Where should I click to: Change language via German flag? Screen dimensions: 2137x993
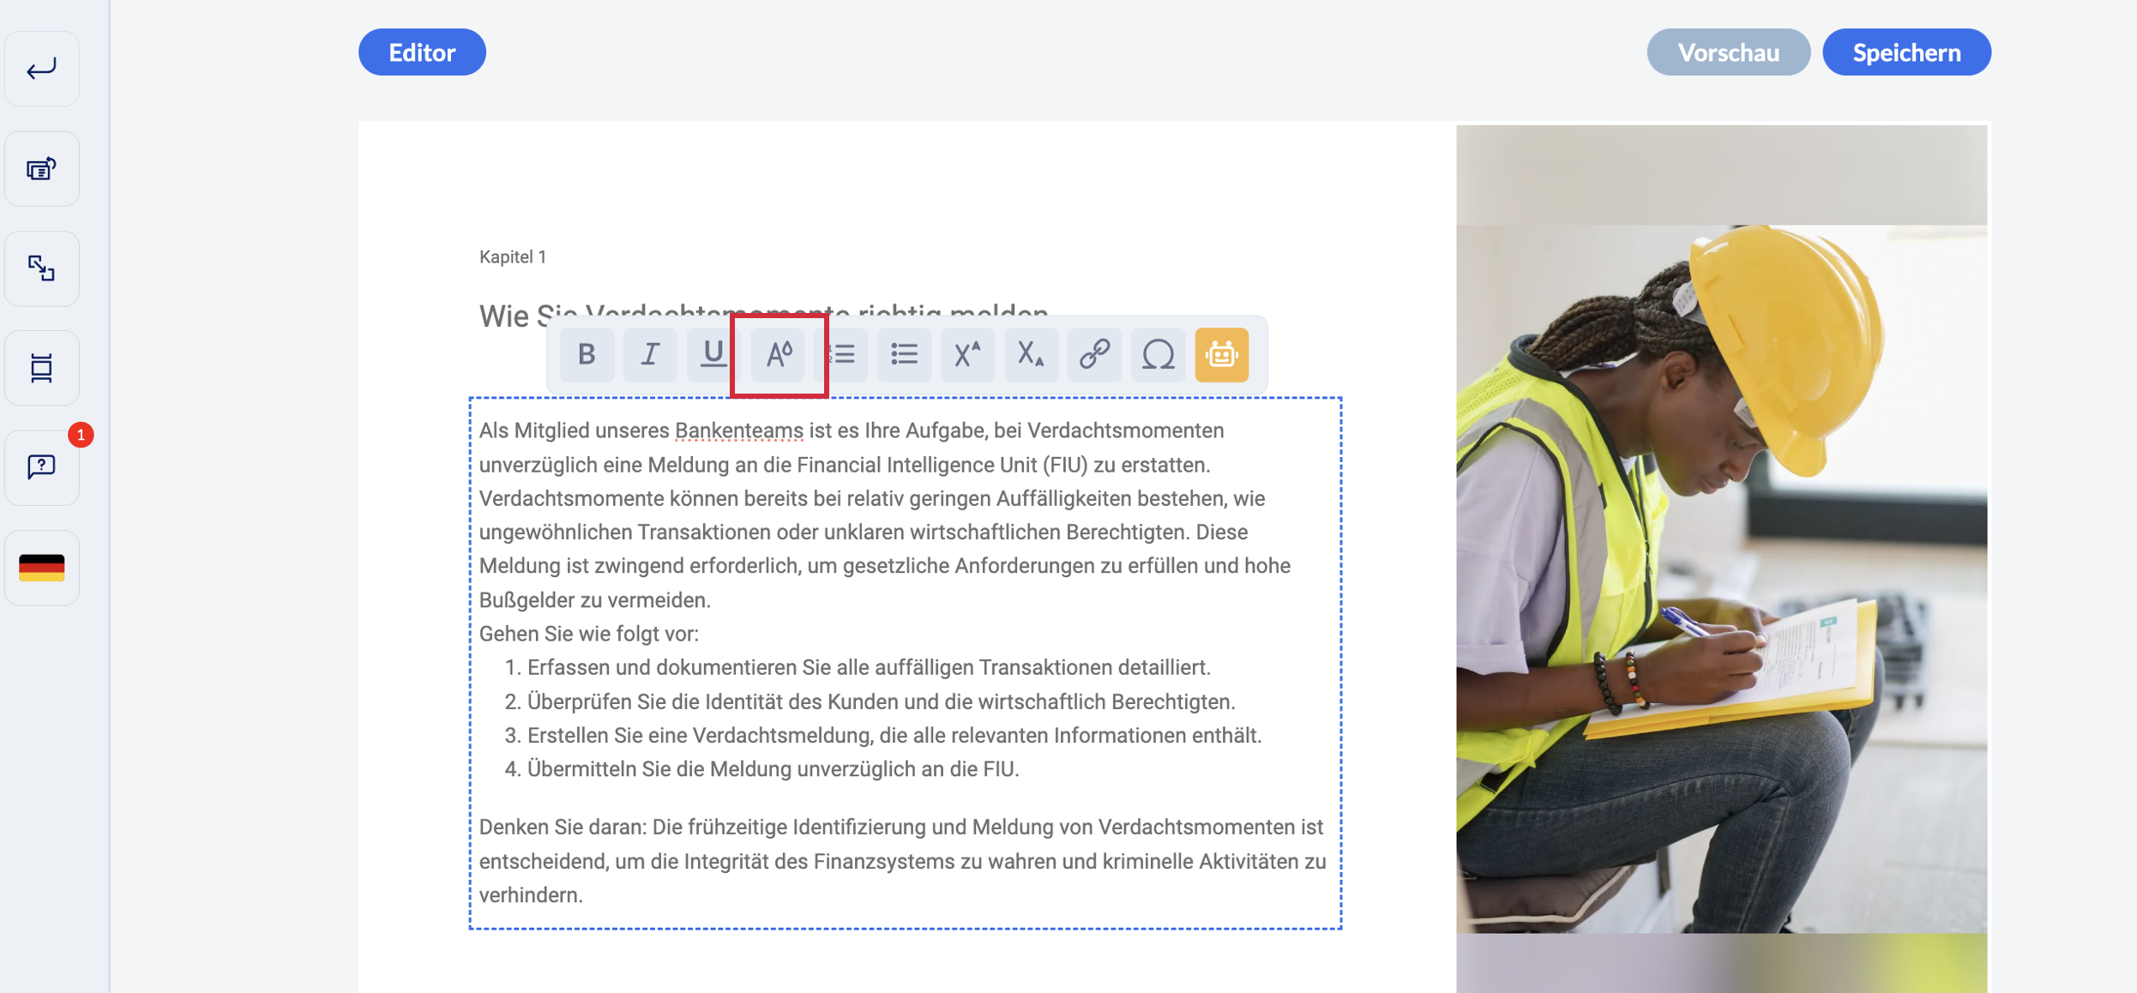(41, 567)
